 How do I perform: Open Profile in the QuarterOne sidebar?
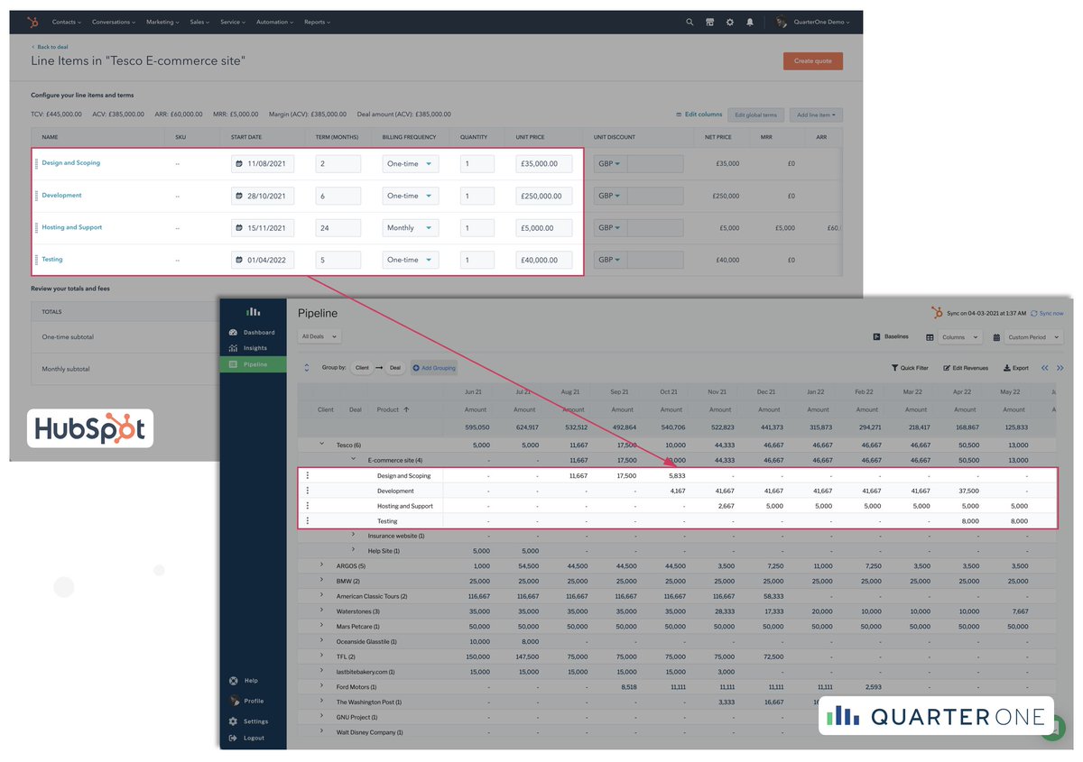pos(246,701)
